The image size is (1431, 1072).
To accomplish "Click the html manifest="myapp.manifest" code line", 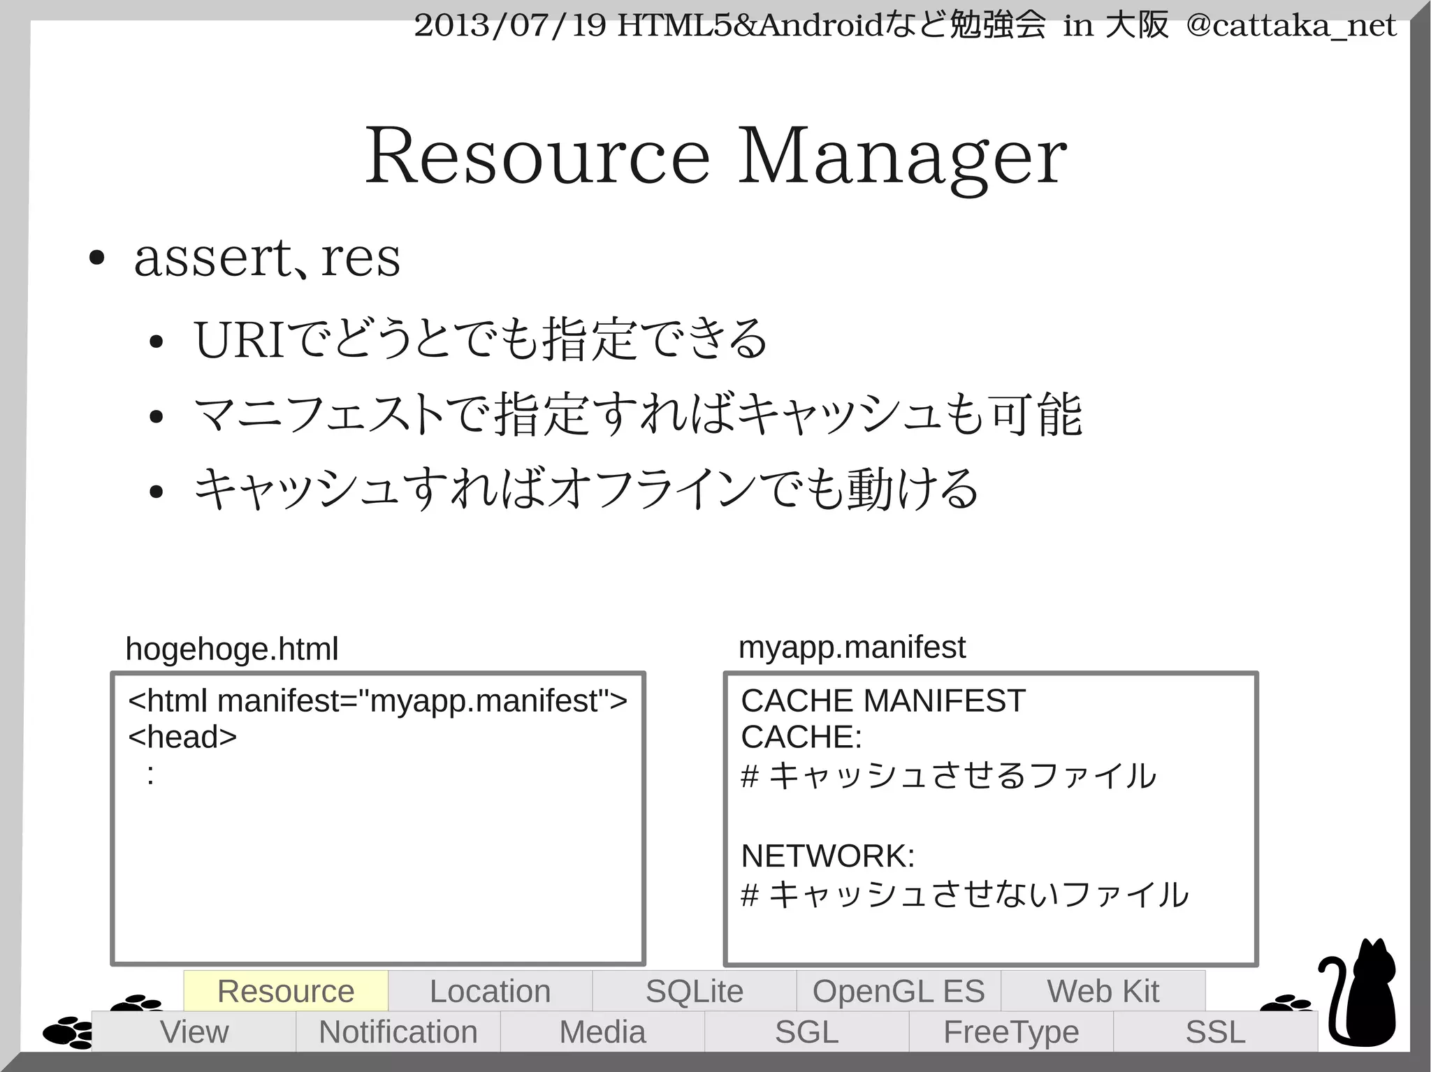I will click(377, 700).
